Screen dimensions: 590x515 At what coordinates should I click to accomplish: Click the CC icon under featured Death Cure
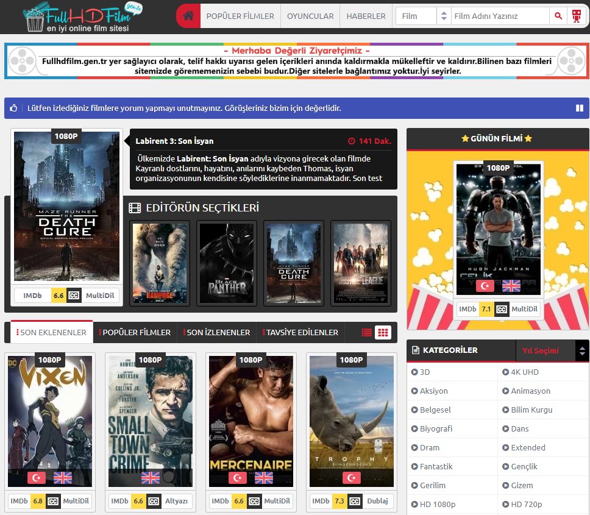coord(74,296)
